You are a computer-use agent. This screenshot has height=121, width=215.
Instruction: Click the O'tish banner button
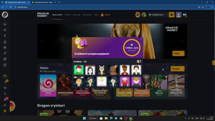coord(178,53)
